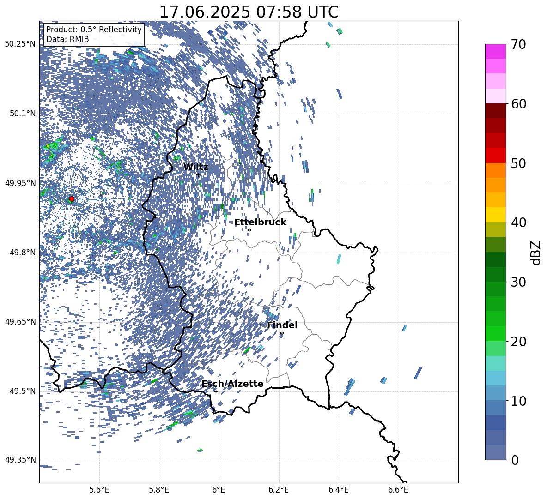Click the Esch/Alzette city label
Viewport: 547px width, 499px height.
(x=233, y=384)
